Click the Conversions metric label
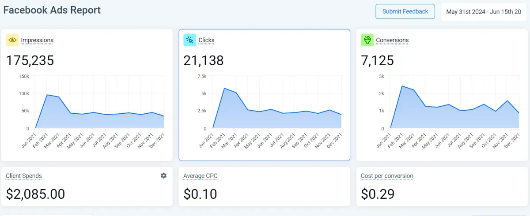530x216 pixels. [392, 40]
